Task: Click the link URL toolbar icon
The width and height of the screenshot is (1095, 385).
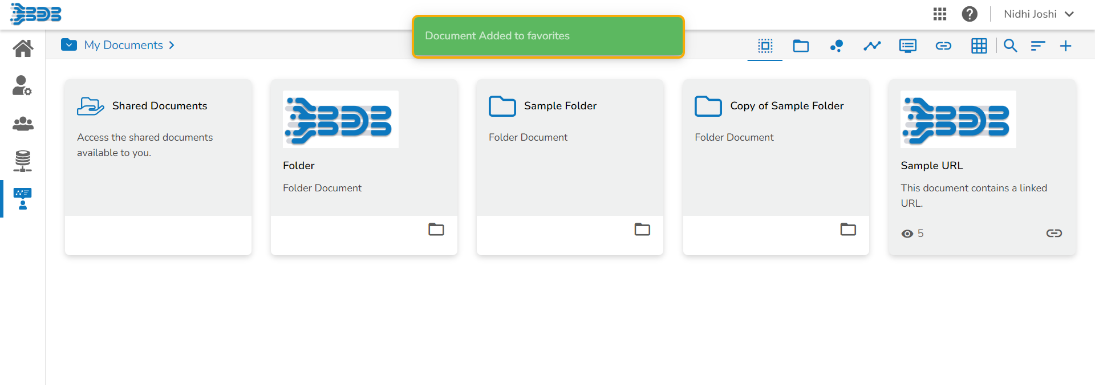Action: 943,46
